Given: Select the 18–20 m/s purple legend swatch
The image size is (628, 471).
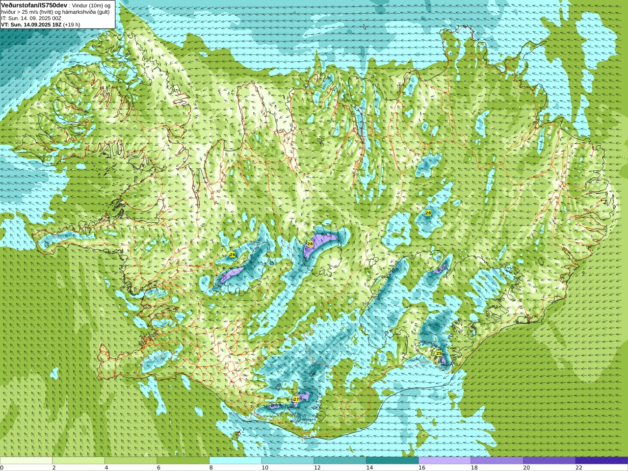Looking at the screenshot, I should coord(497,461).
